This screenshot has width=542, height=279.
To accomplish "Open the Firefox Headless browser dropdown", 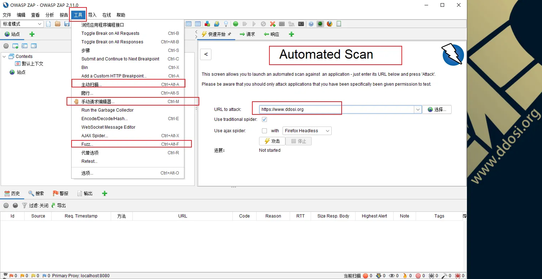I will 307,131.
